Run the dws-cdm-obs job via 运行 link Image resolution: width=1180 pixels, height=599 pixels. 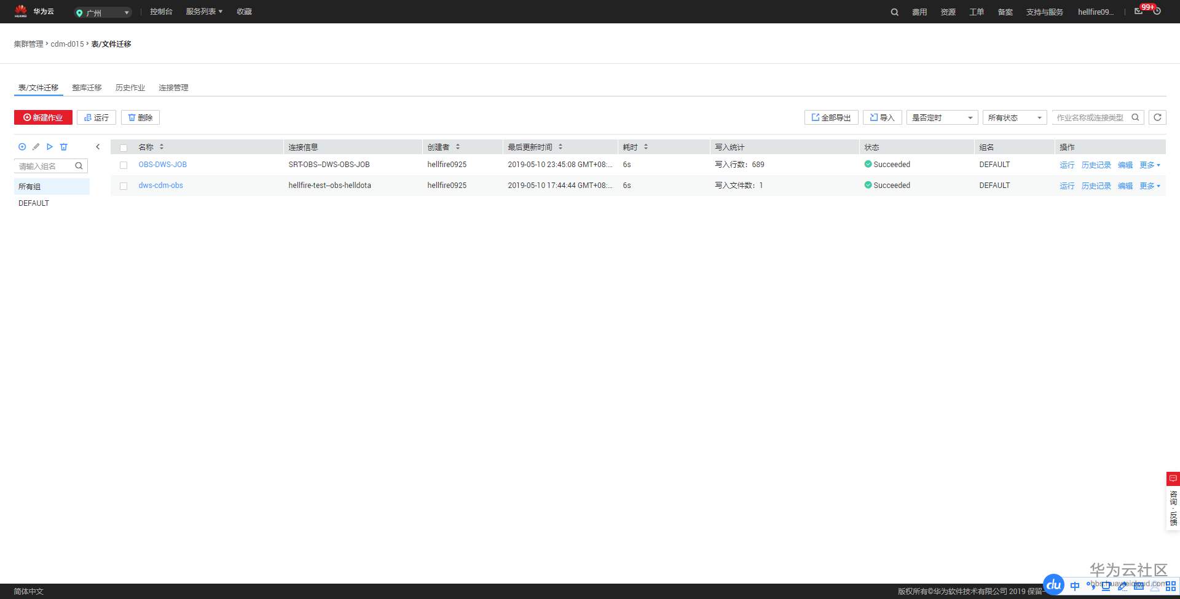1067,186
